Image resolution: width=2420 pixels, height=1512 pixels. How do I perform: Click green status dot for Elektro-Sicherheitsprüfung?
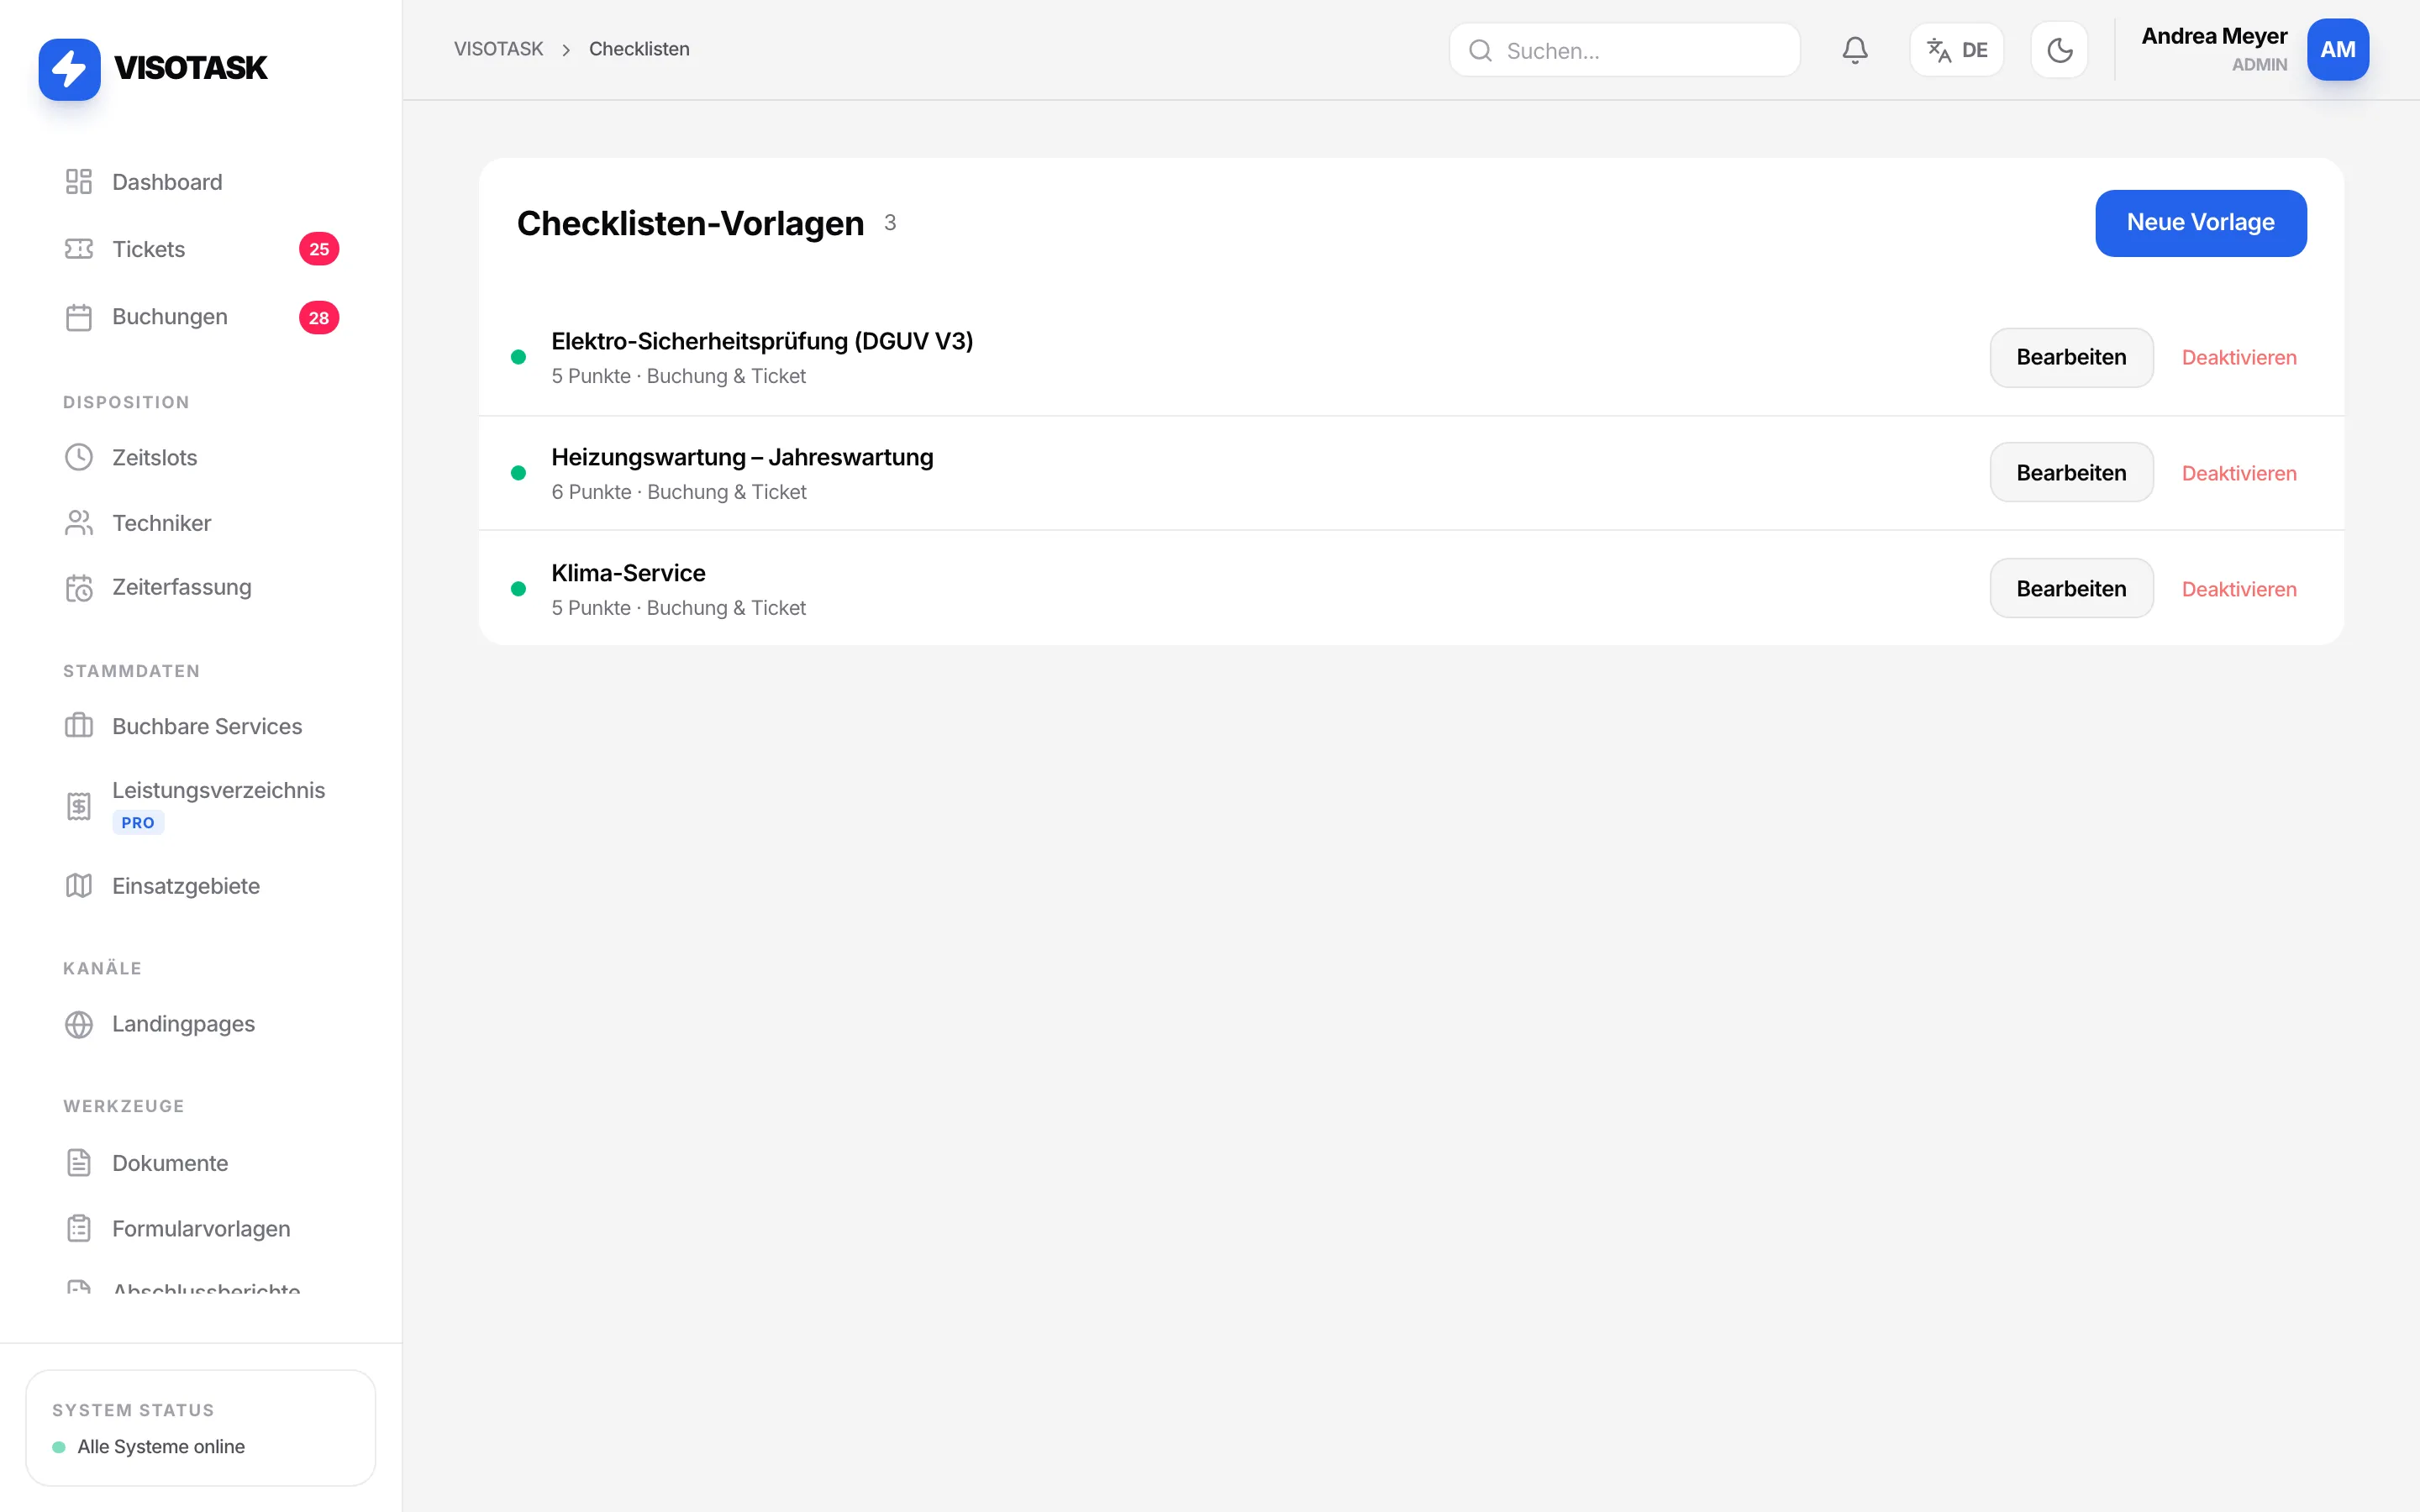[518, 357]
